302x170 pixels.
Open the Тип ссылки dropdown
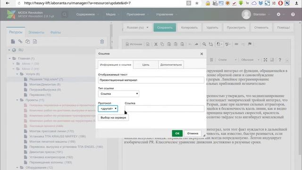(118, 94)
